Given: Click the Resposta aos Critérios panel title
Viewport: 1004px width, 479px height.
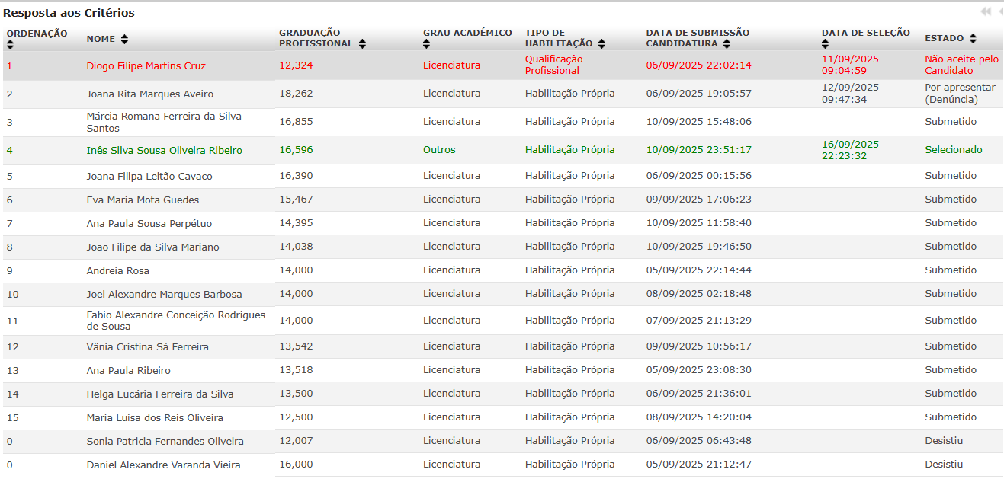Looking at the screenshot, I should [69, 13].
